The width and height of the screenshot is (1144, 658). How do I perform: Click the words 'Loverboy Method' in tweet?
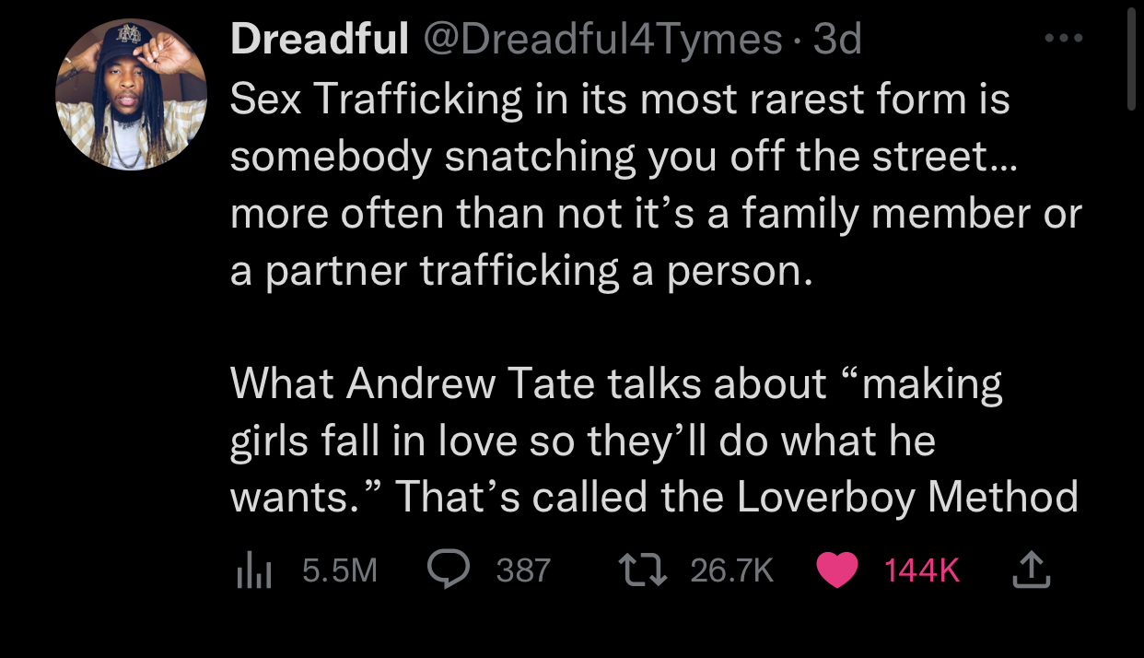pyautogui.click(x=907, y=498)
